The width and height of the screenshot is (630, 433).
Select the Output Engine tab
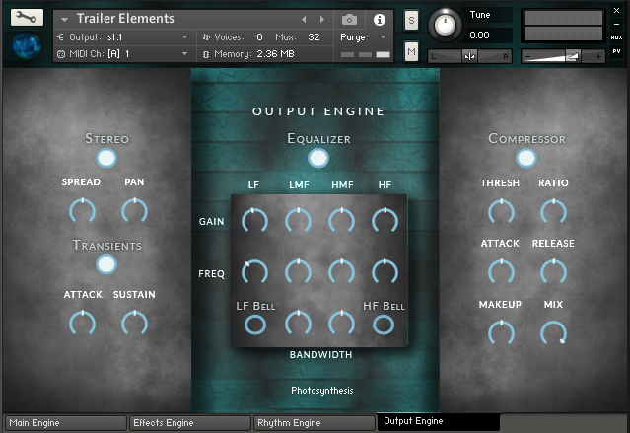coord(439,422)
